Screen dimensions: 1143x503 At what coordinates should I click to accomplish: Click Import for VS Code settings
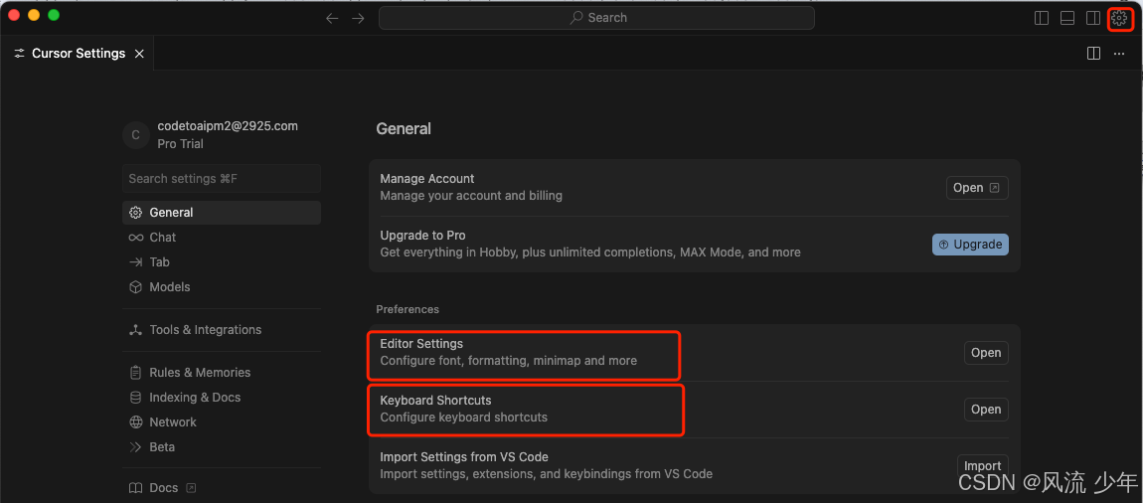pyautogui.click(x=983, y=466)
